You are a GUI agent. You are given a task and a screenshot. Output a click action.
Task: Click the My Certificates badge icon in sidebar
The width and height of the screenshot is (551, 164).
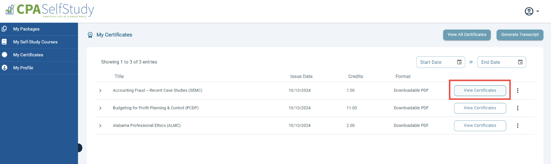pyautogui.click(x=4, y=55)
